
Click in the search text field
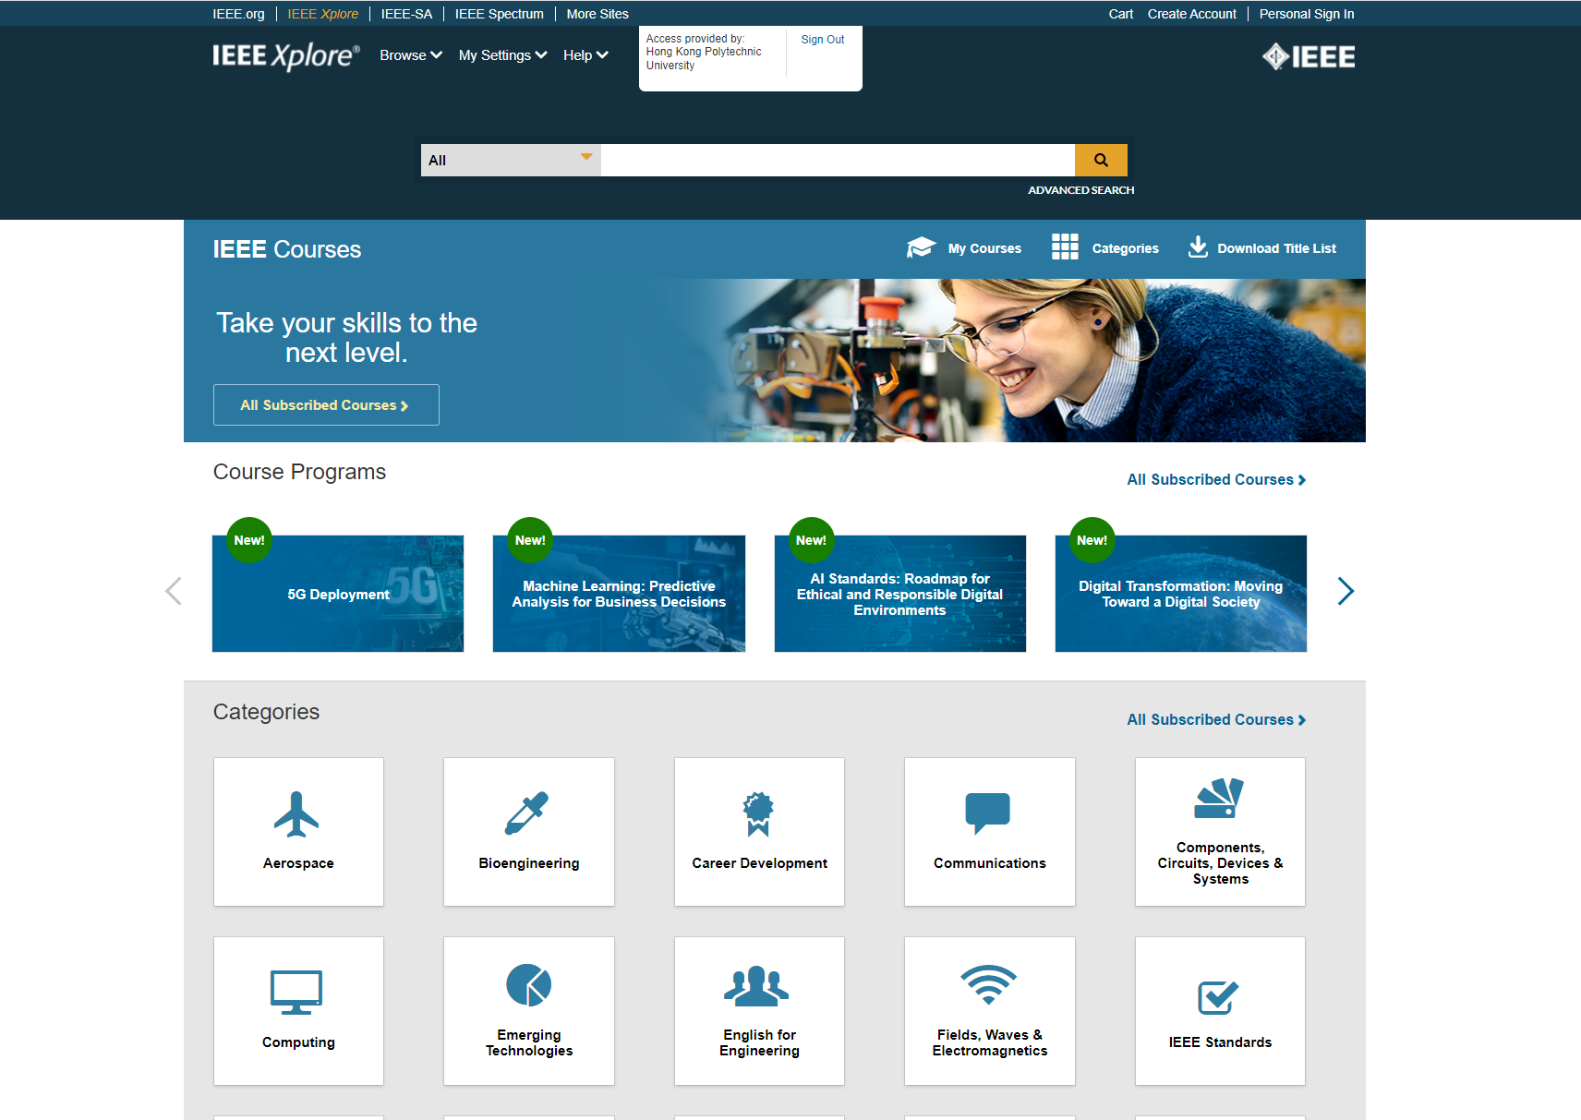pyautogui.click(x=838, y=160)
